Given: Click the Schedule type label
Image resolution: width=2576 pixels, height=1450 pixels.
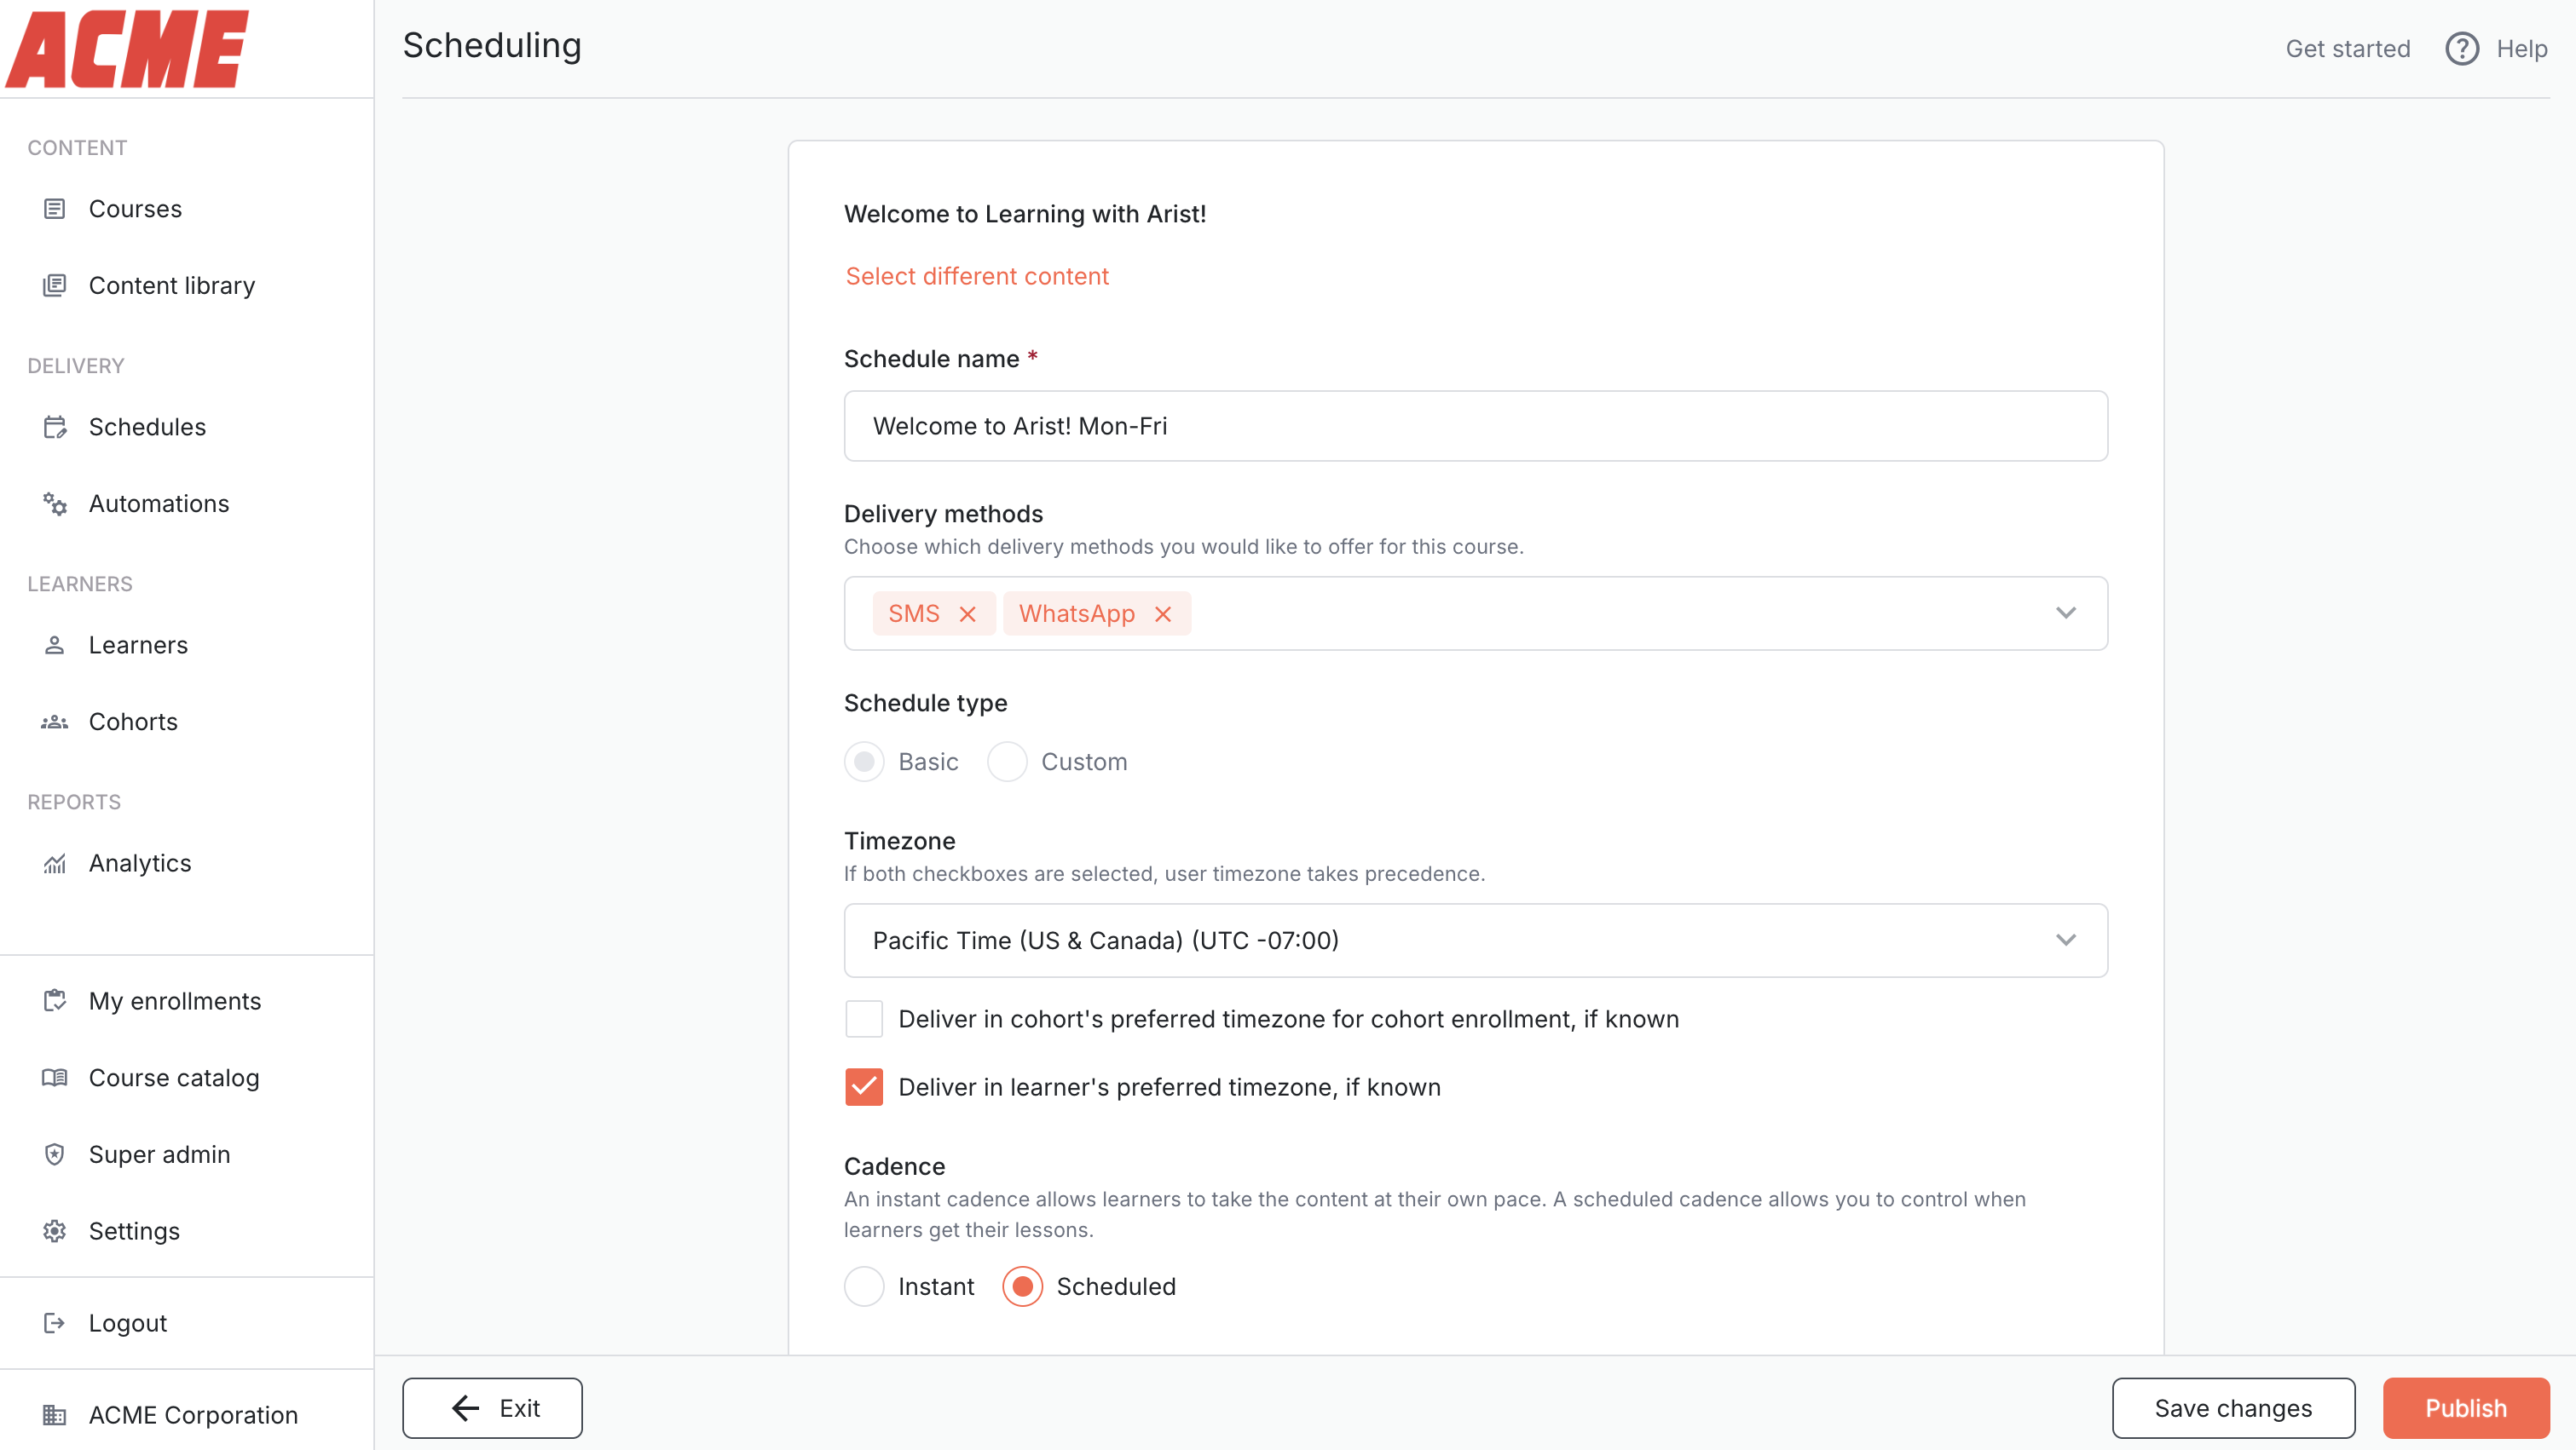Looking at the screenshot, I should pyautogui.click(x=925, y=703).
